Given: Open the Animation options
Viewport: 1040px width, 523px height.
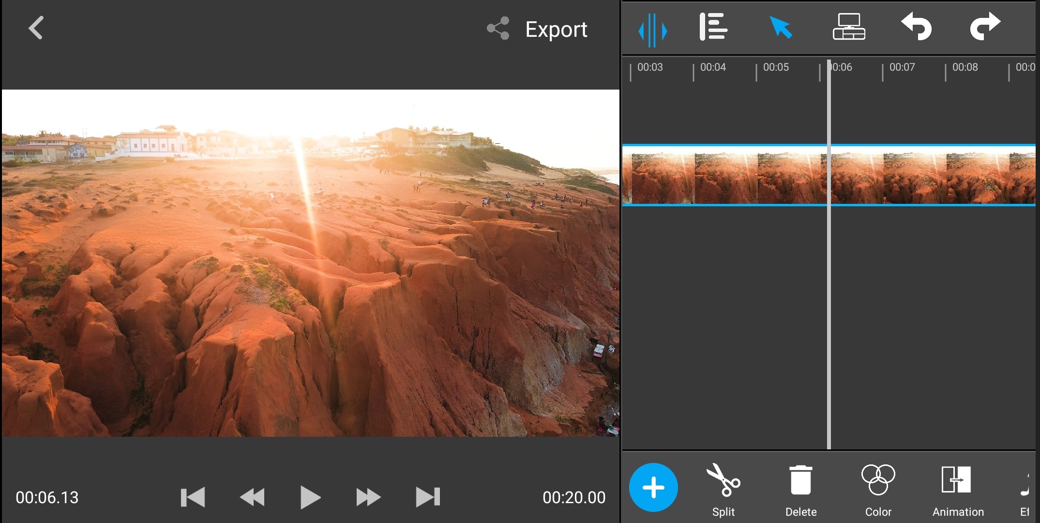Looking at the screenshot, I should point(957,489).
